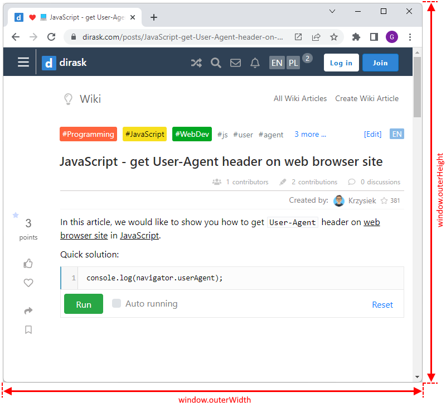Share the article using the arrow icon
The height and width of the screenshot is (406, 446).
28,311
